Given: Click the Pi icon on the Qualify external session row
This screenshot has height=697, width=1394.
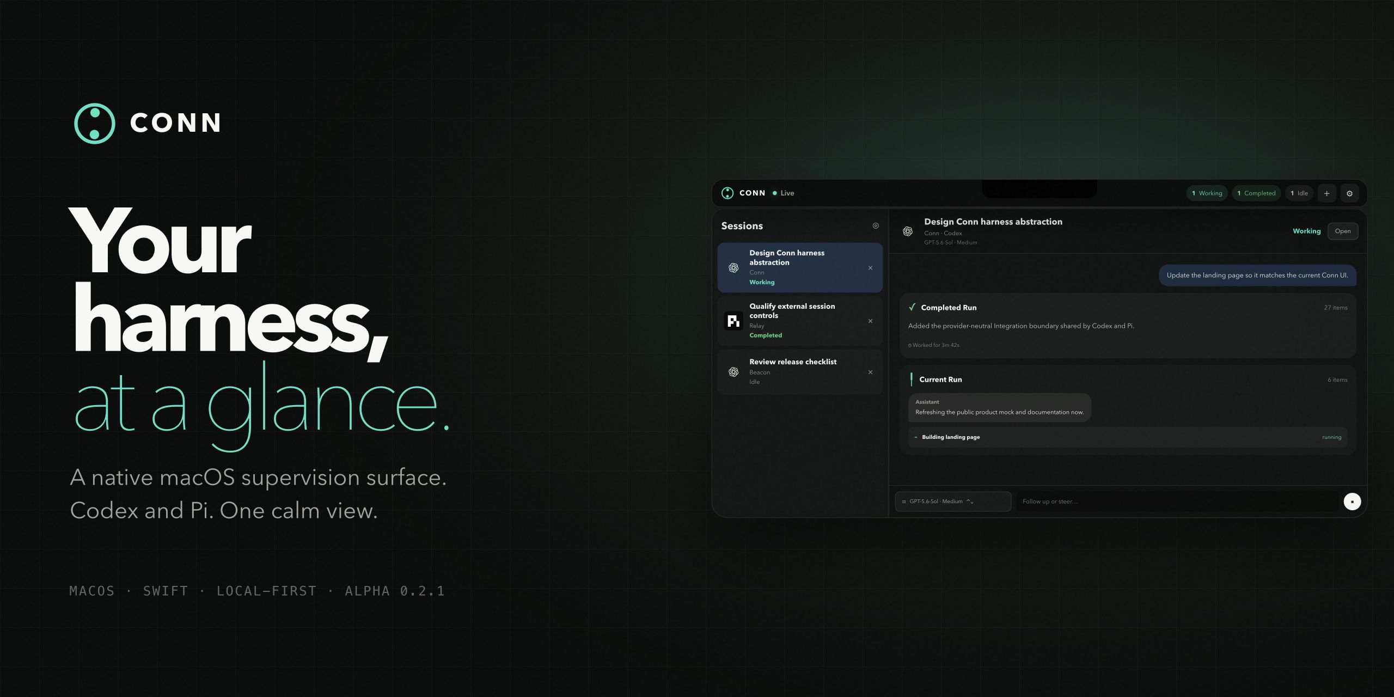Looking at the screenshot, I should pos(733,321).
